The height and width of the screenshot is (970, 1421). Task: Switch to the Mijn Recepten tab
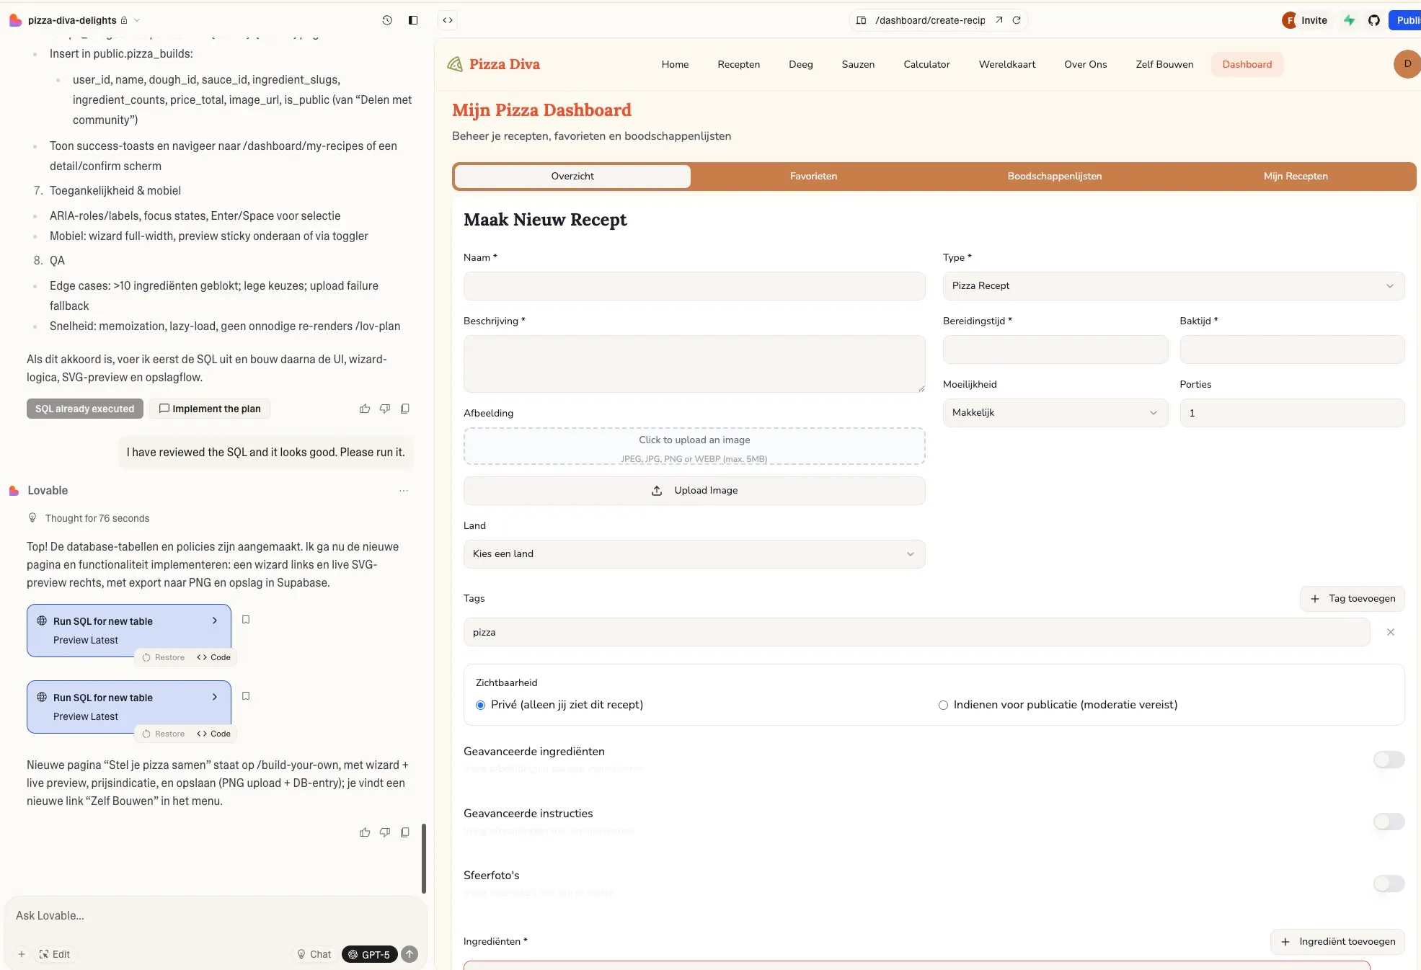click(1295, 177)
